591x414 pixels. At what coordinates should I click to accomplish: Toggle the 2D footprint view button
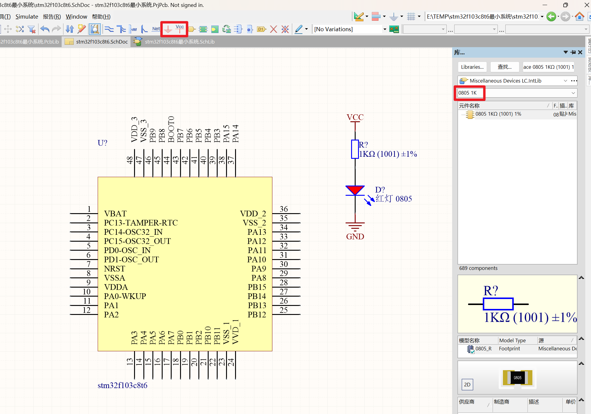[x=467, y=385]
